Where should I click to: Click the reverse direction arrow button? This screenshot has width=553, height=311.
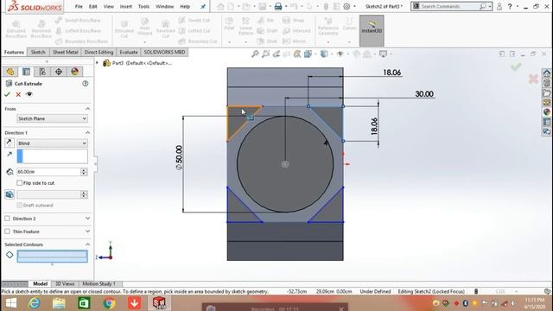tap(10, 143)
